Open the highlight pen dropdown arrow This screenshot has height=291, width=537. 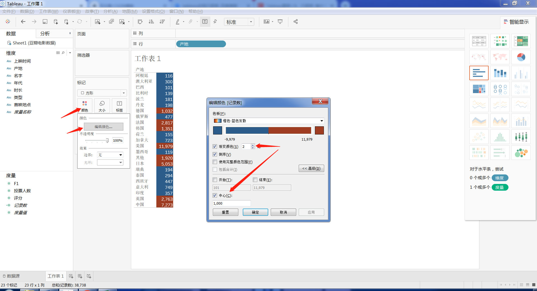tap(184, 22)
